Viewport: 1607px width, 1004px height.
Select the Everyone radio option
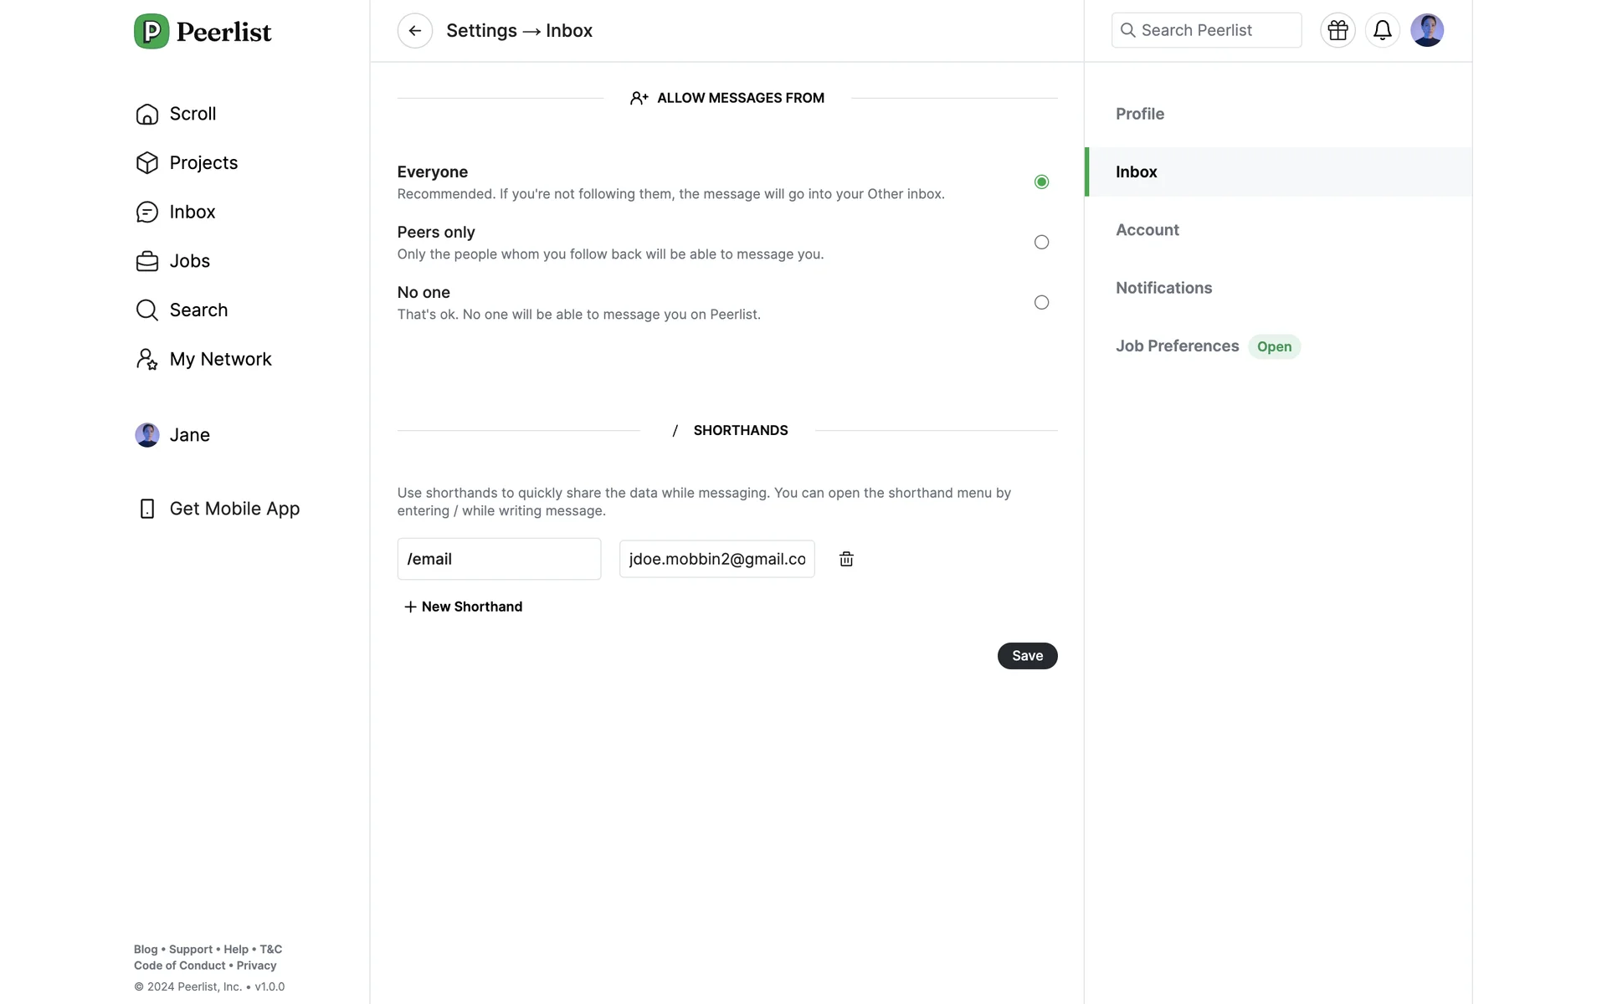tap(1041, 182)
